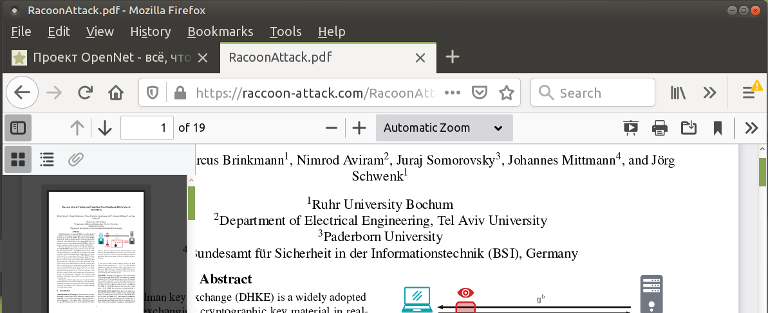Click the page number input field
Viewport: 768px width, 313px height.
point(147,128)
